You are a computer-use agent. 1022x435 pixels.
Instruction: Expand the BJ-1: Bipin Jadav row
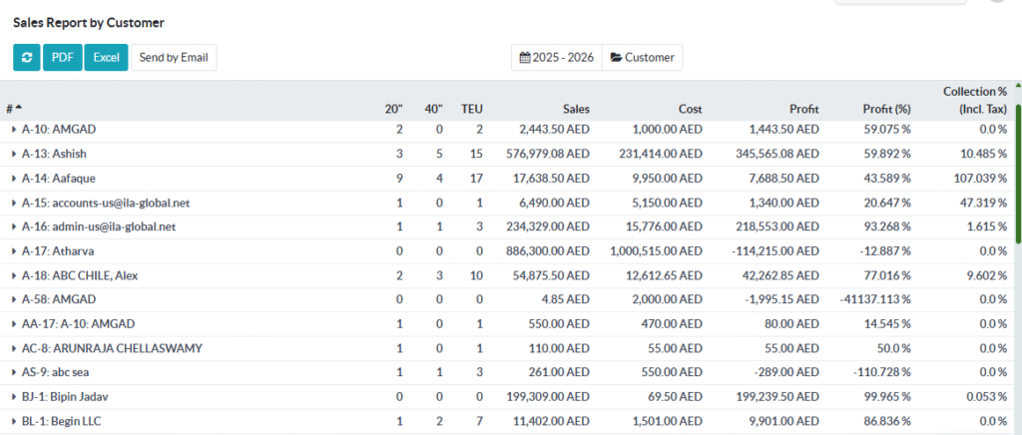14,397
